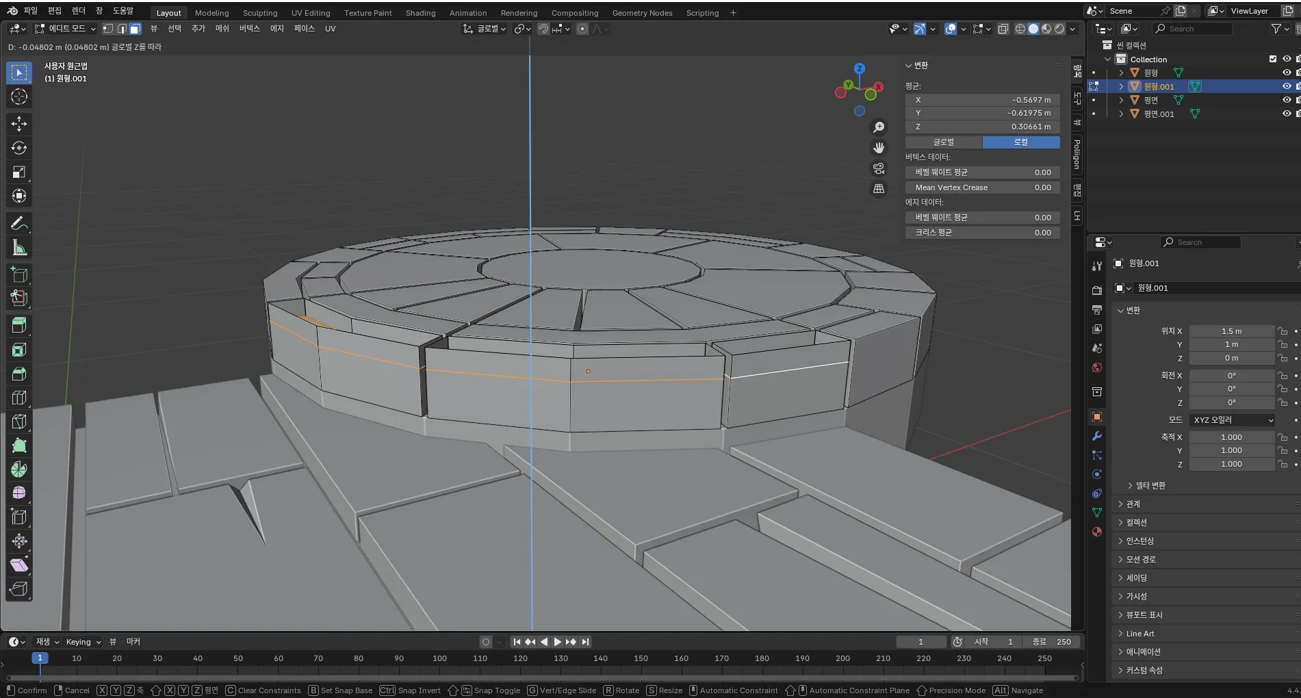Toggle X-ray view in viewport header
Viewport: 1301px width, 698px height.
[1003, 29]
